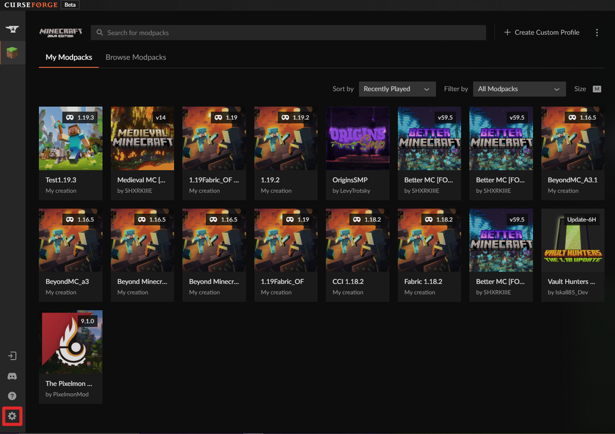This screenshot has height=434, width=615.
Task: Switch to Browse Modpacks tab
Action: click(136, 57)
